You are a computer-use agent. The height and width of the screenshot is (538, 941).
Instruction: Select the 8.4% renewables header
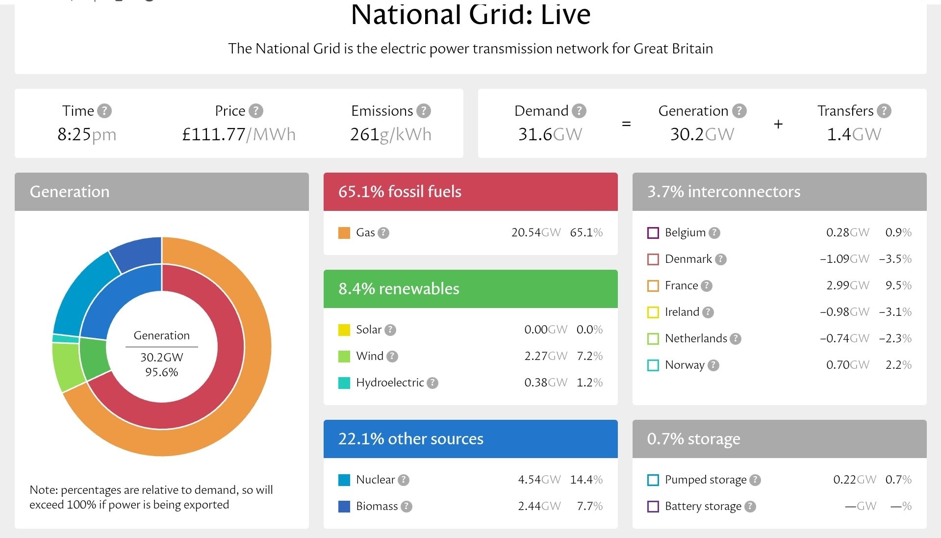[470, 289]
